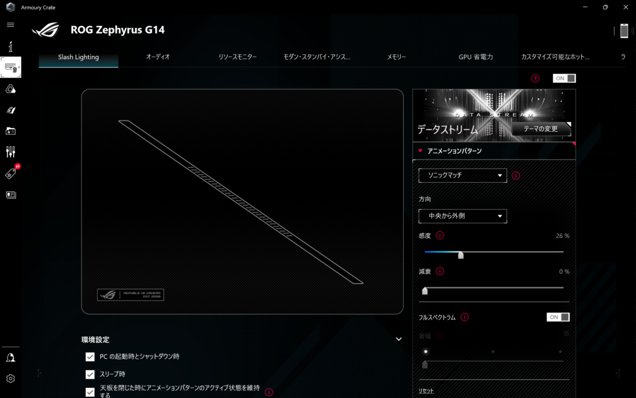636x398 pixels.
Task: Switch to the モダン・スタンバイ・アシス... tab
Action: pyautogui.click(x=317, y=57)
